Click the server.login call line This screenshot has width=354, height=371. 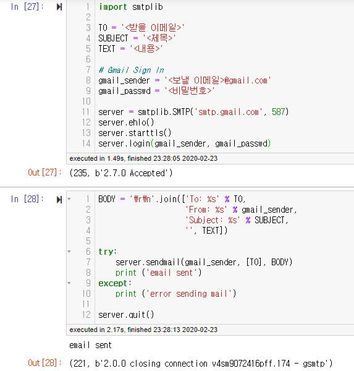coord(185,143)
